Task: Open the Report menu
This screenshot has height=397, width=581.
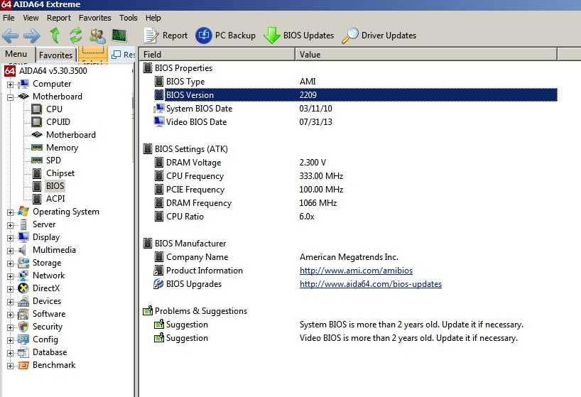Action: click(x=58, y=18)
